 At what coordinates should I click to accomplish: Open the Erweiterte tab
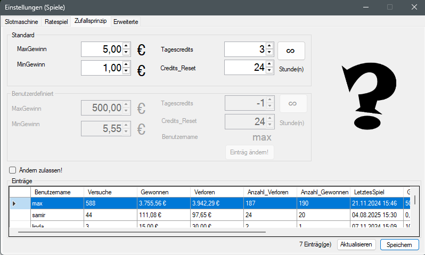[126, 22]
